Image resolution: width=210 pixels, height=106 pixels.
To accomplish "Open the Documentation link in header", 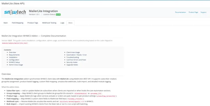I will [180, 12].
